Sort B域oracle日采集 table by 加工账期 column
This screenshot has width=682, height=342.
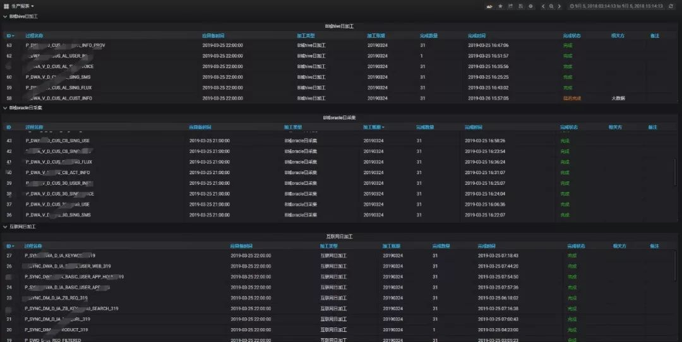374,127
